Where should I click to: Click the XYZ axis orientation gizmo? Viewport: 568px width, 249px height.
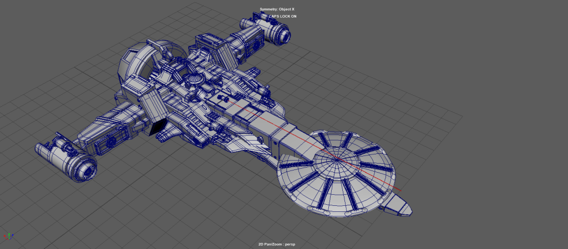tap(9, 236)
